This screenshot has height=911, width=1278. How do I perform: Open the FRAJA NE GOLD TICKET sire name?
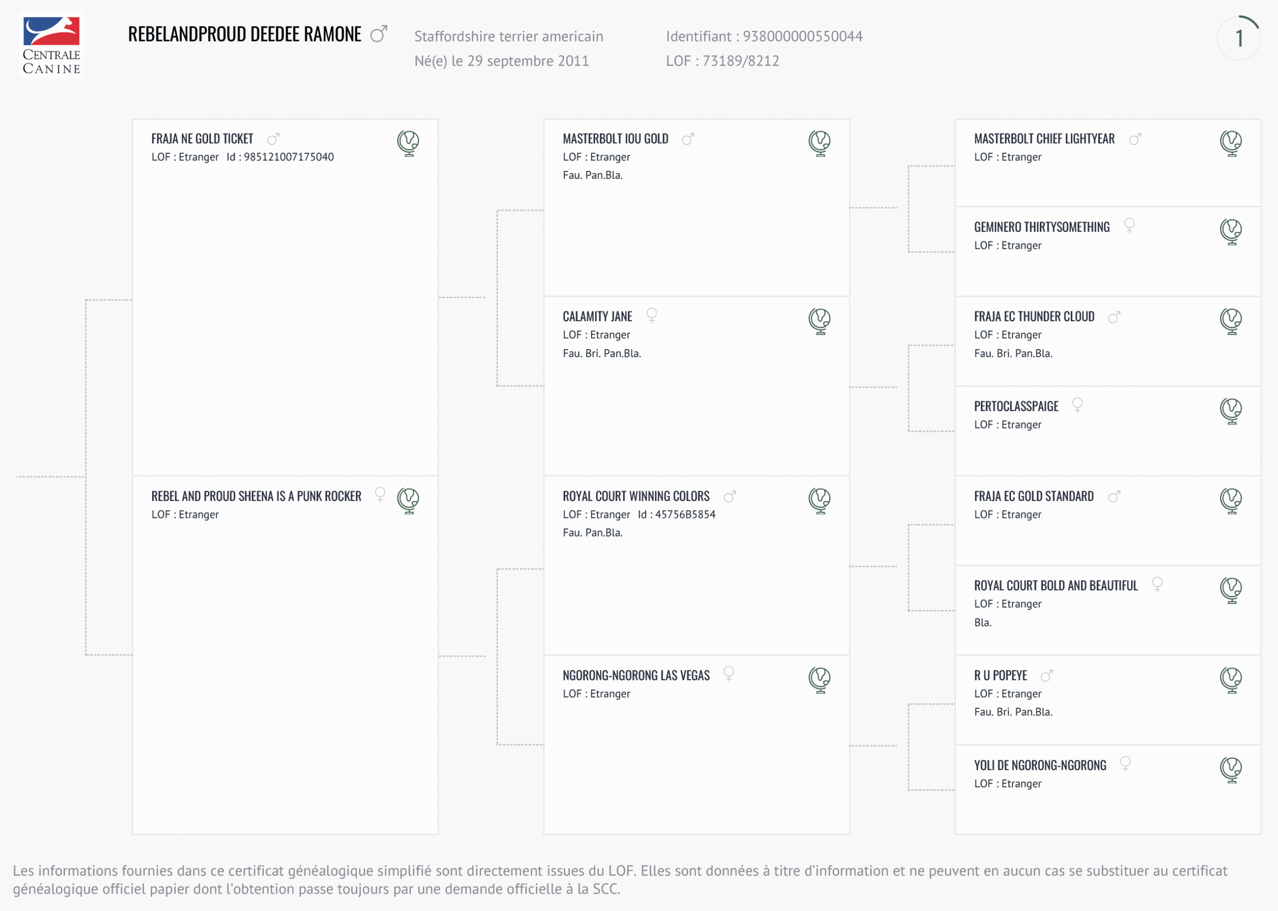coord(202,138)
